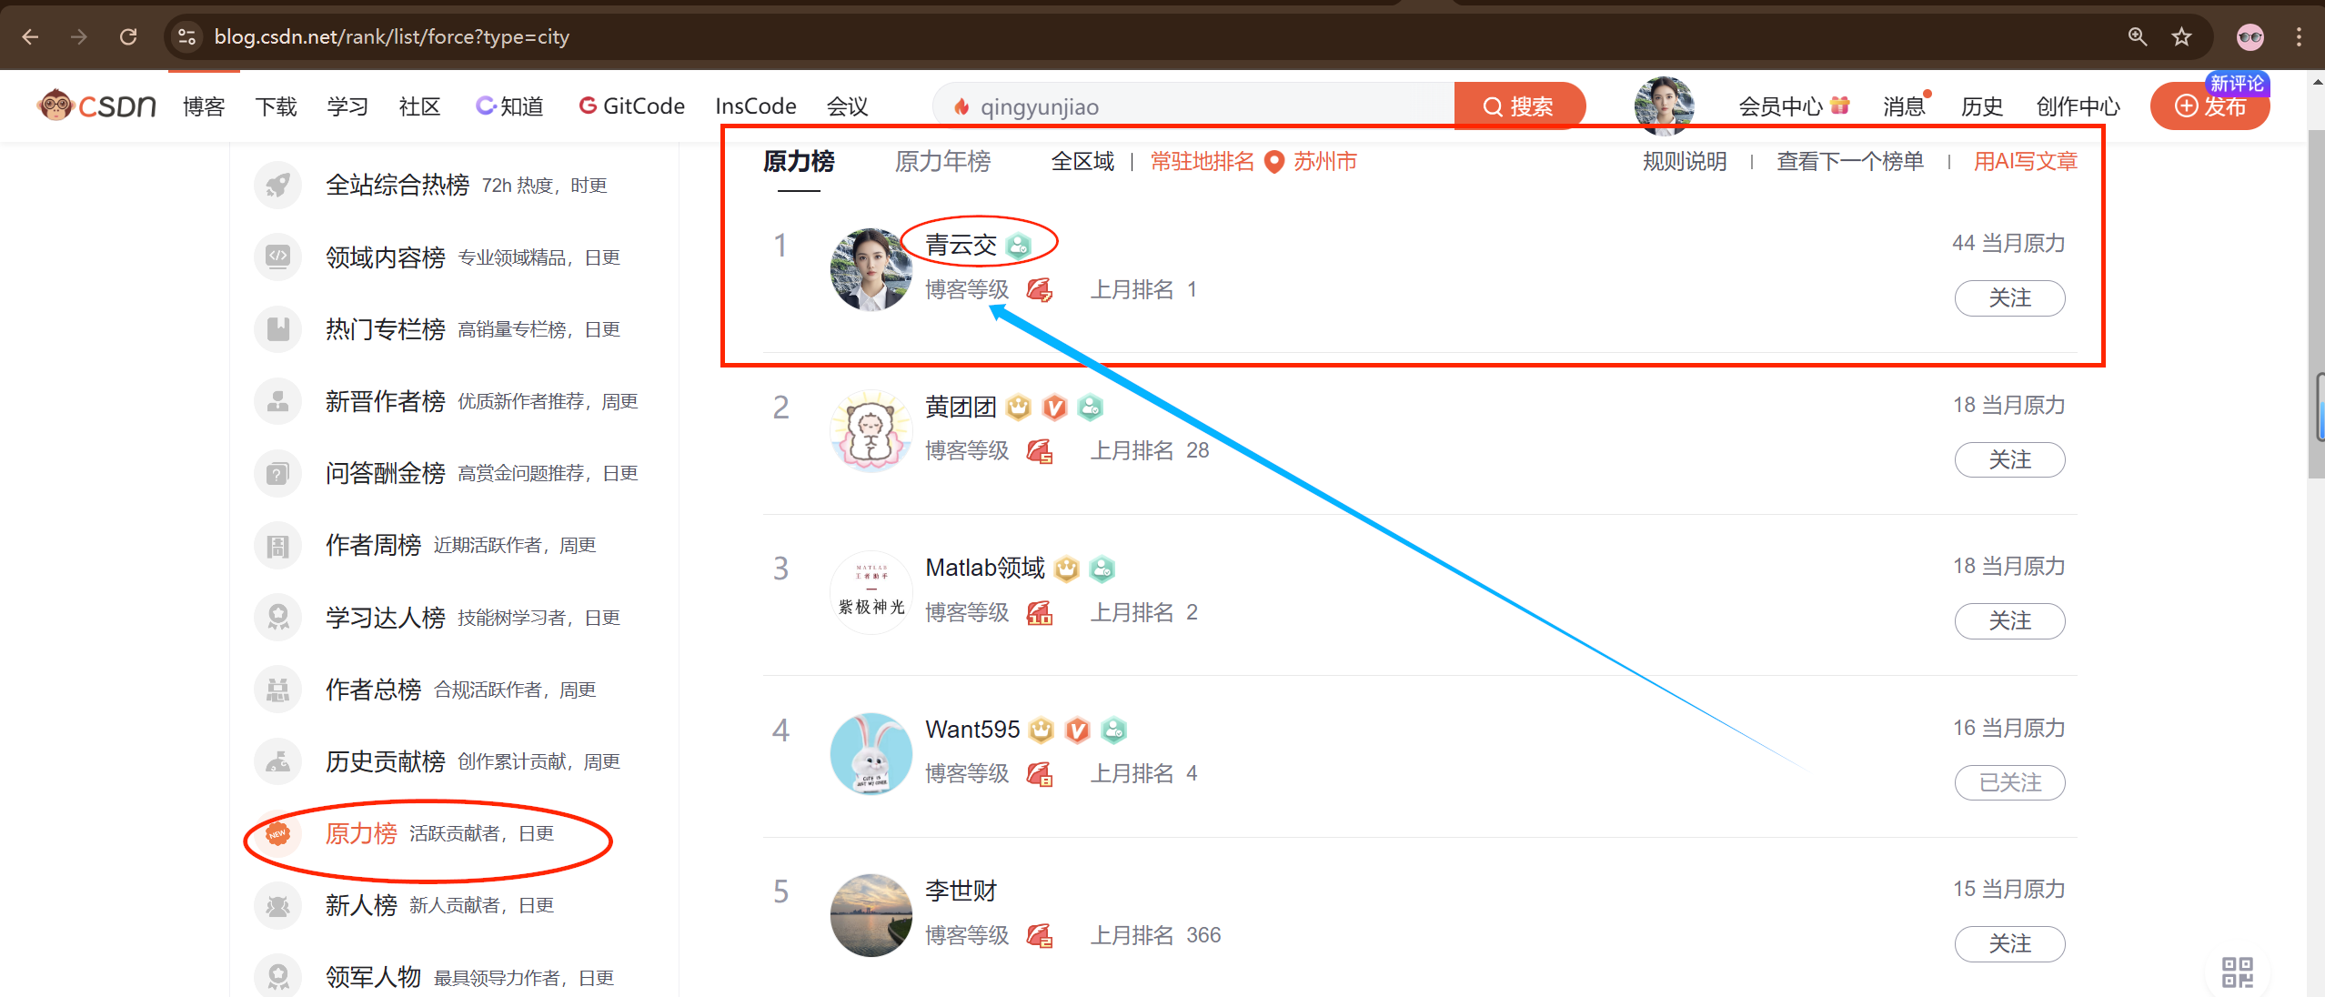
Task: Open the 会议 nav item
Action: [847, 106]
